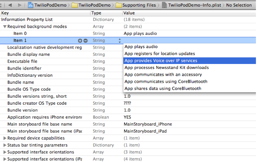Choose App plays audio from the dropdown list

click(x=190, y=47)
